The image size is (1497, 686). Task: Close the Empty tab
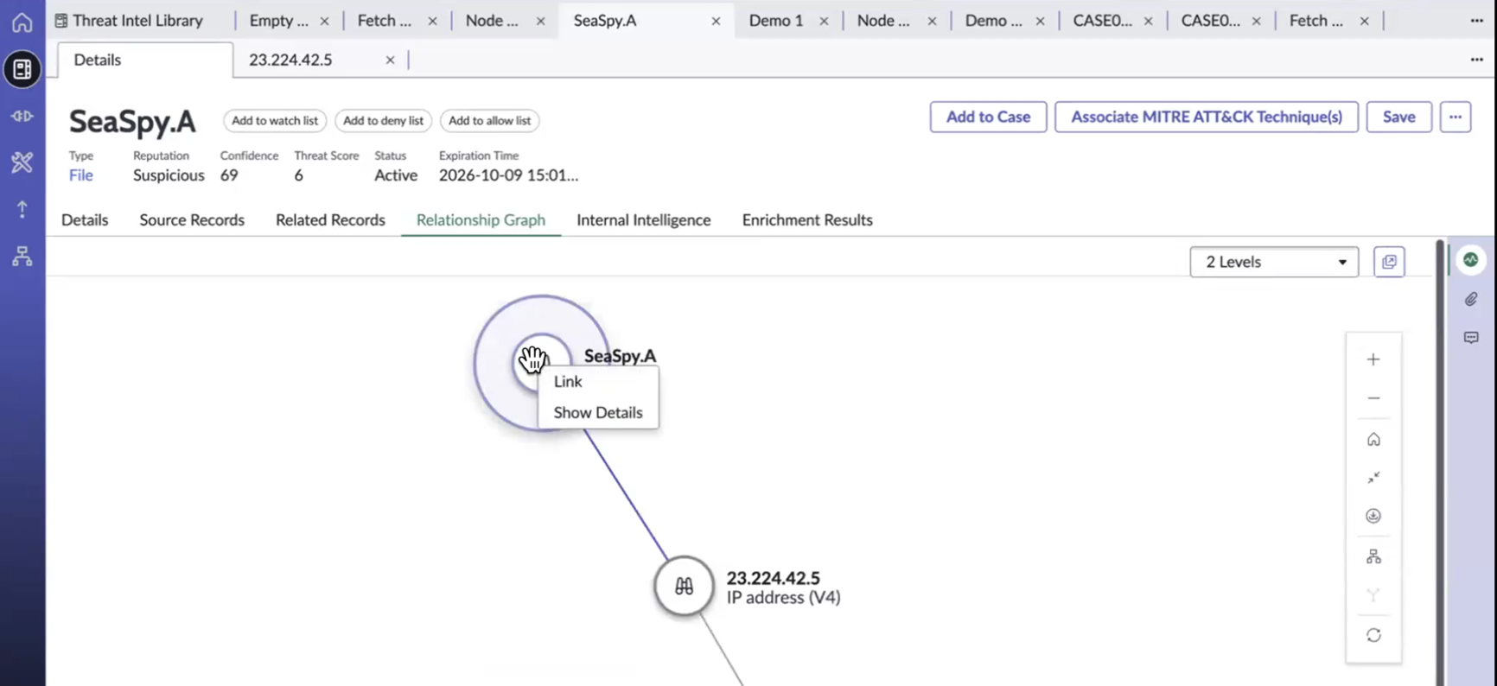click(x=324, y=21)
